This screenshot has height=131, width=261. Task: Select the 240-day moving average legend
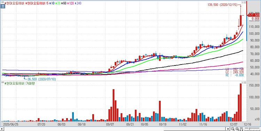click(x=78, y=3)
